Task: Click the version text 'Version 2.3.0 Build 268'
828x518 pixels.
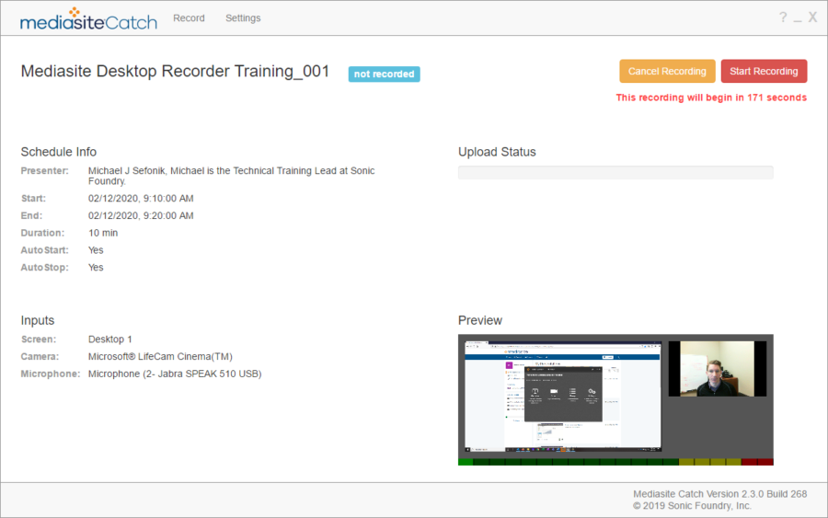Action: (756, 494)
